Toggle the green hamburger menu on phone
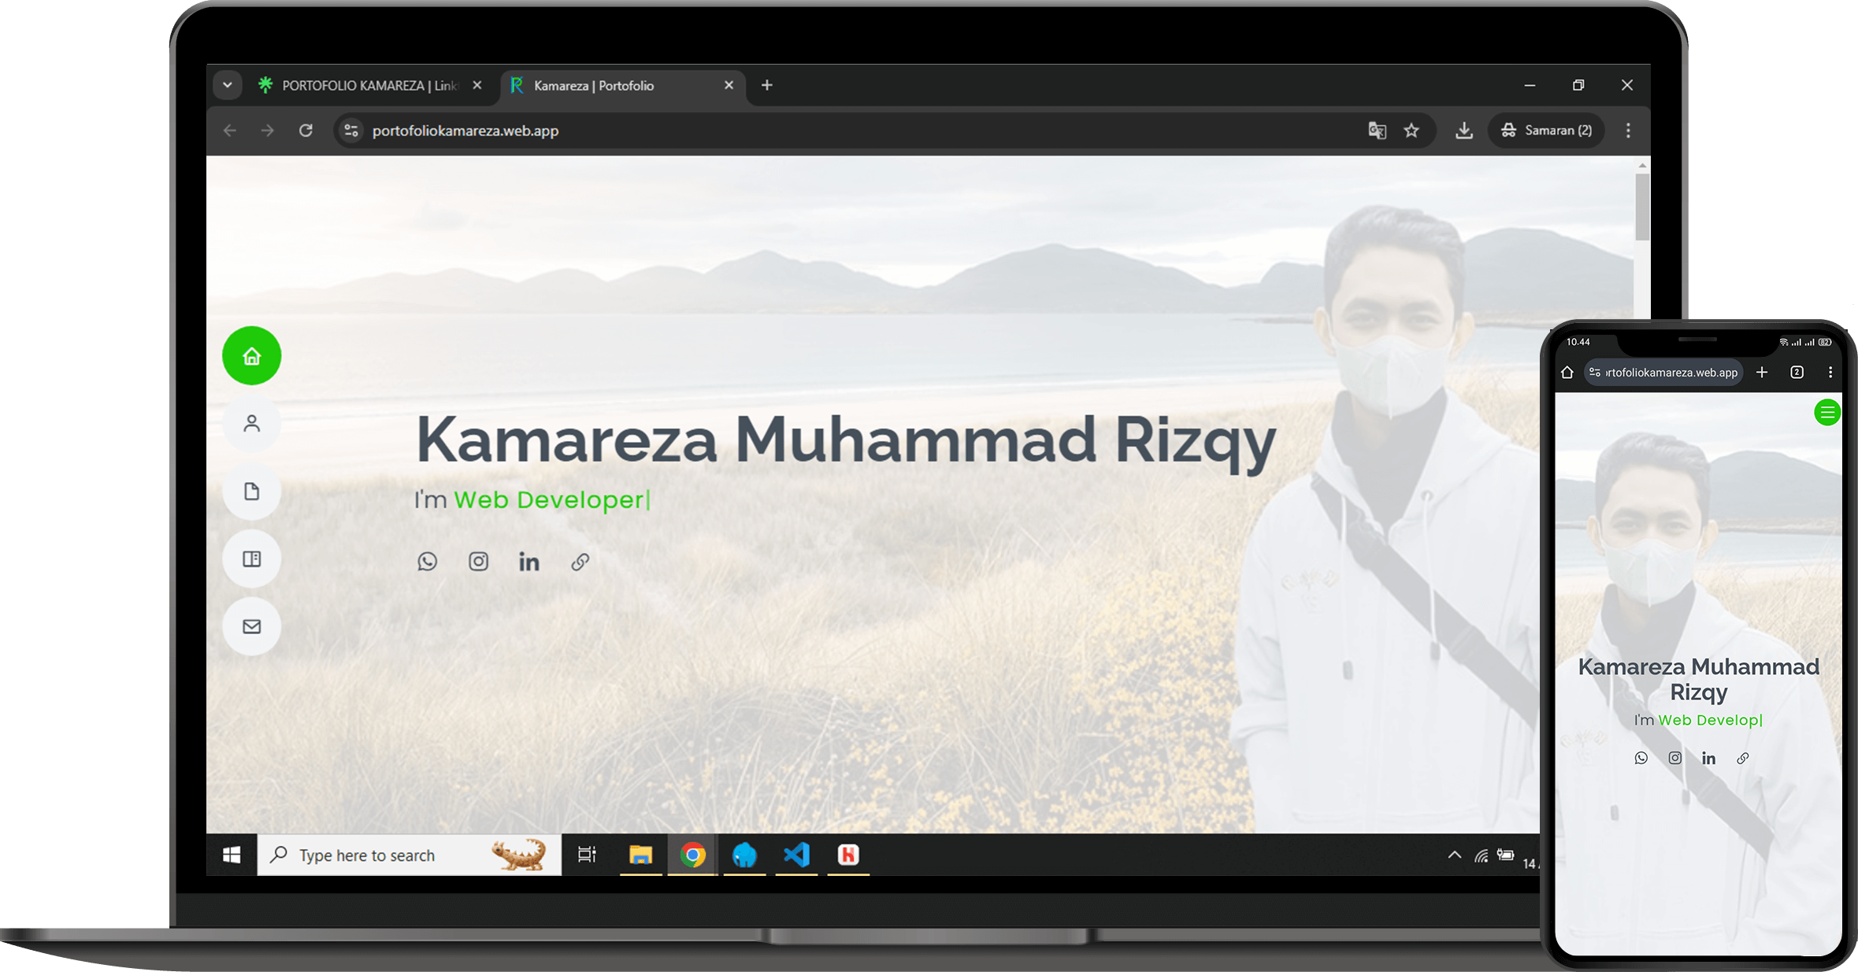The width and height of the screenshot is (1858, 972). coord(1826,412)
